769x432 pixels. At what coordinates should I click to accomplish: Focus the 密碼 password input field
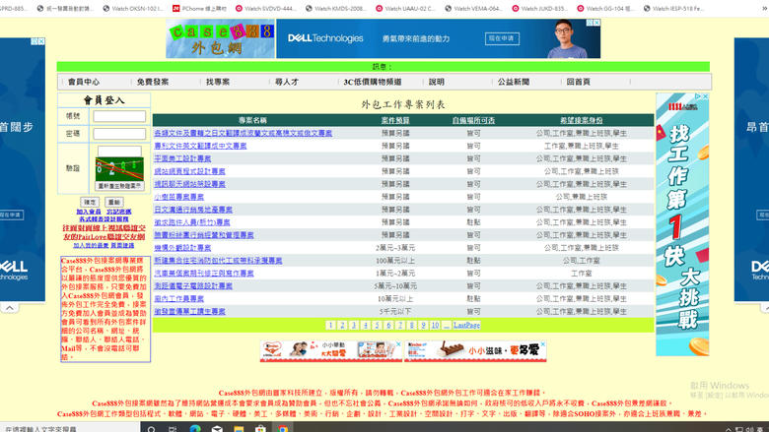119,134
